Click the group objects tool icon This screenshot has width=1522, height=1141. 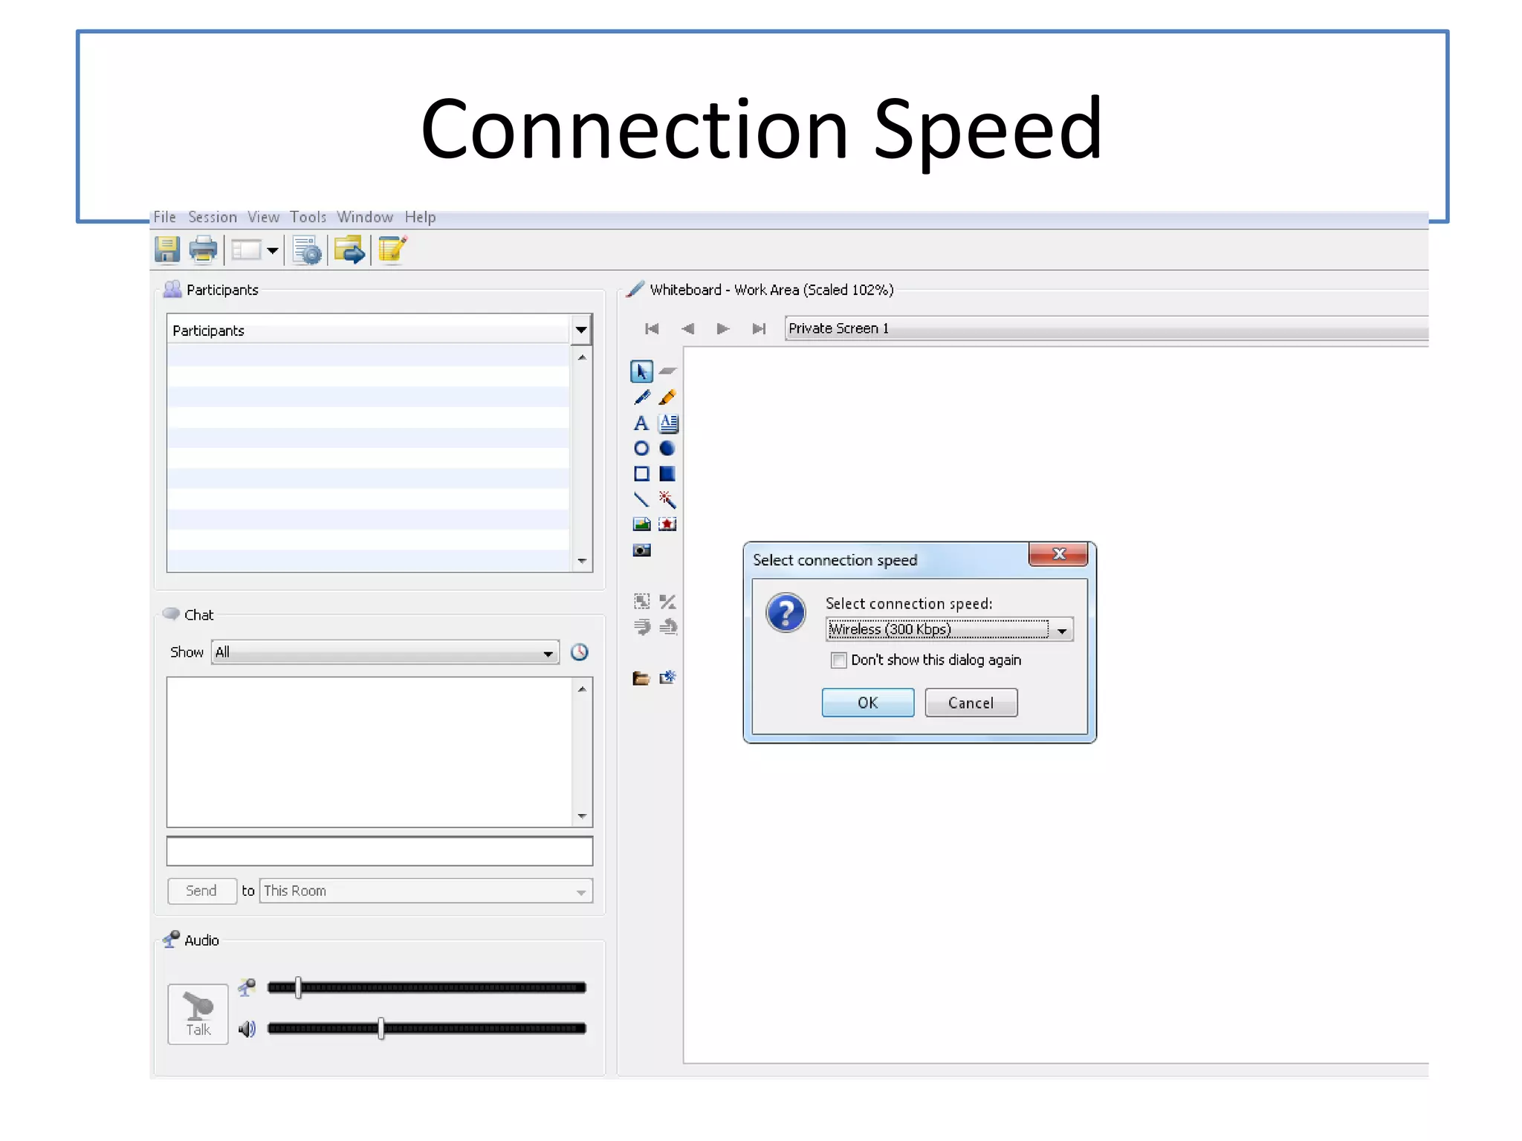pos(641,601)
